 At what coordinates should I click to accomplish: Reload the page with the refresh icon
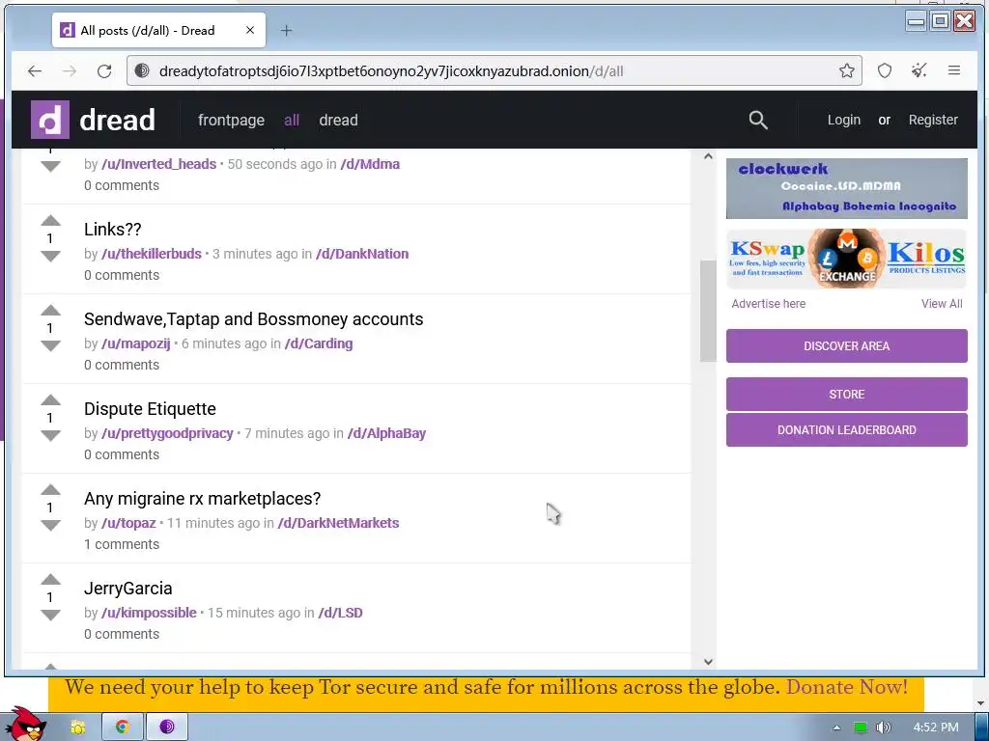[x=104, y=71]
